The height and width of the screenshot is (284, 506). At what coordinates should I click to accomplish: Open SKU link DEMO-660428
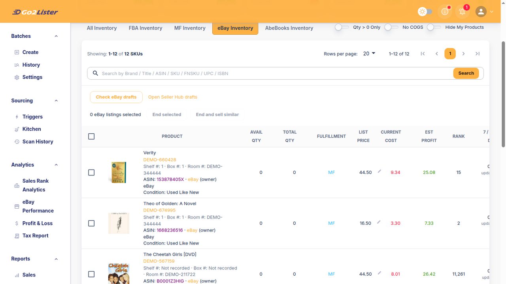click(x=160, y=160)
